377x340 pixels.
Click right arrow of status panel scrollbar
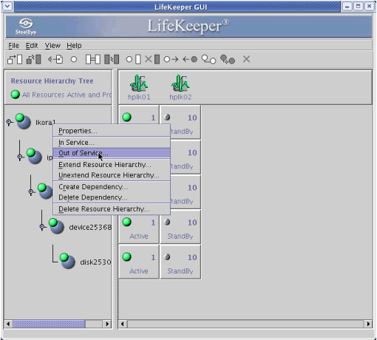(x=368, y=324)
